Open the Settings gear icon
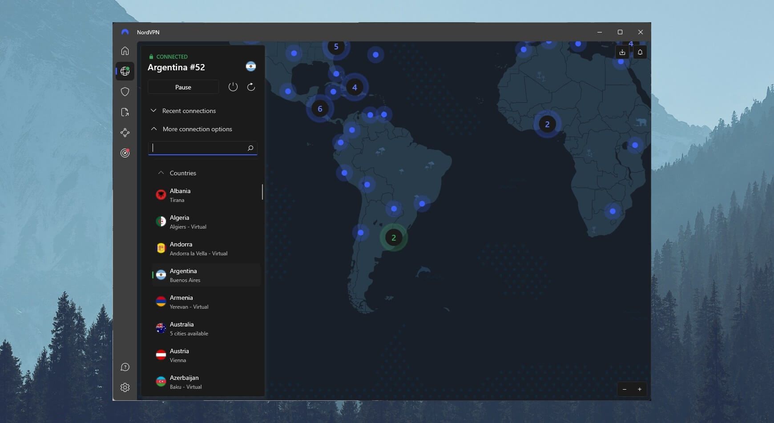 [125, 387]
